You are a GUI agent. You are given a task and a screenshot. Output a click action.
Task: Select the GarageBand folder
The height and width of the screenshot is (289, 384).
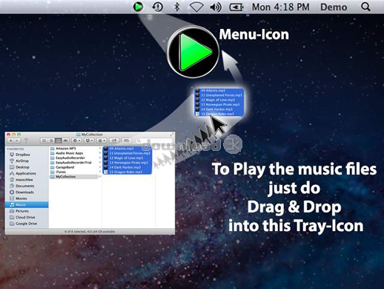coord(64,167)
